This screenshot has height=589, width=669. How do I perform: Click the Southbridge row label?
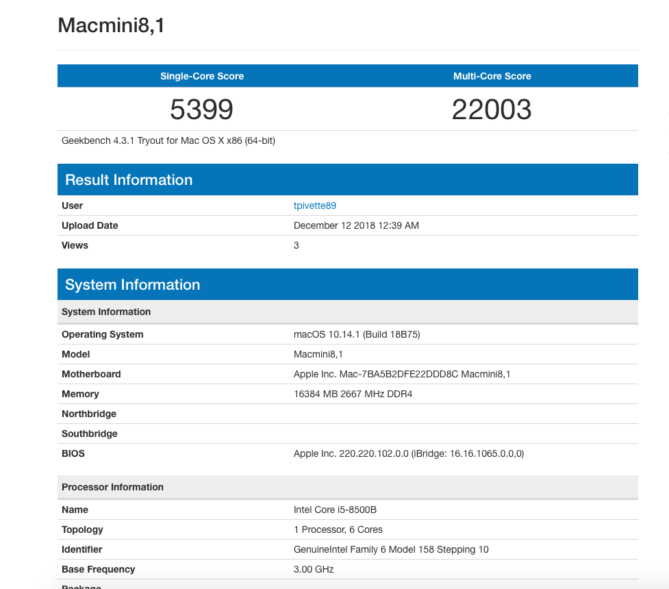89,434
